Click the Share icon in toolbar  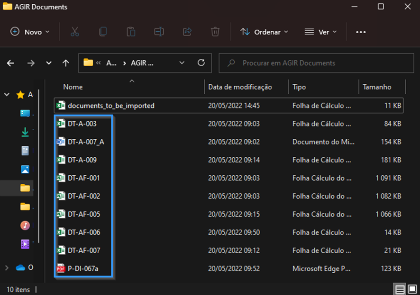(187, 32)
